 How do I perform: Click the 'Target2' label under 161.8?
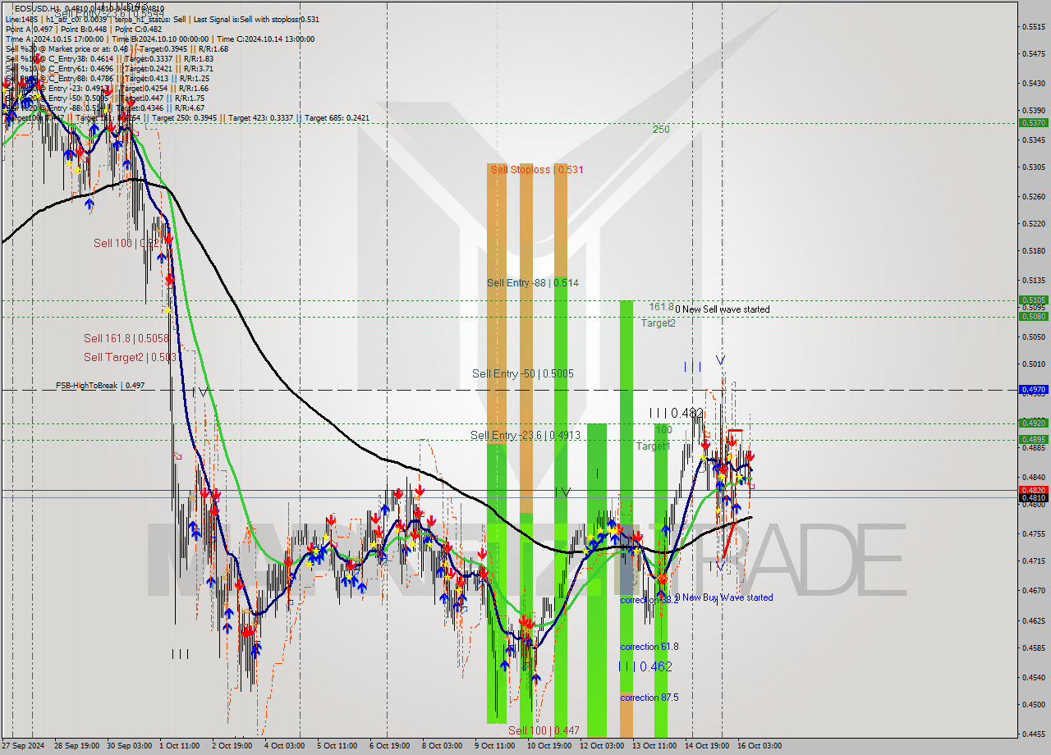click(x=659, y=323)
